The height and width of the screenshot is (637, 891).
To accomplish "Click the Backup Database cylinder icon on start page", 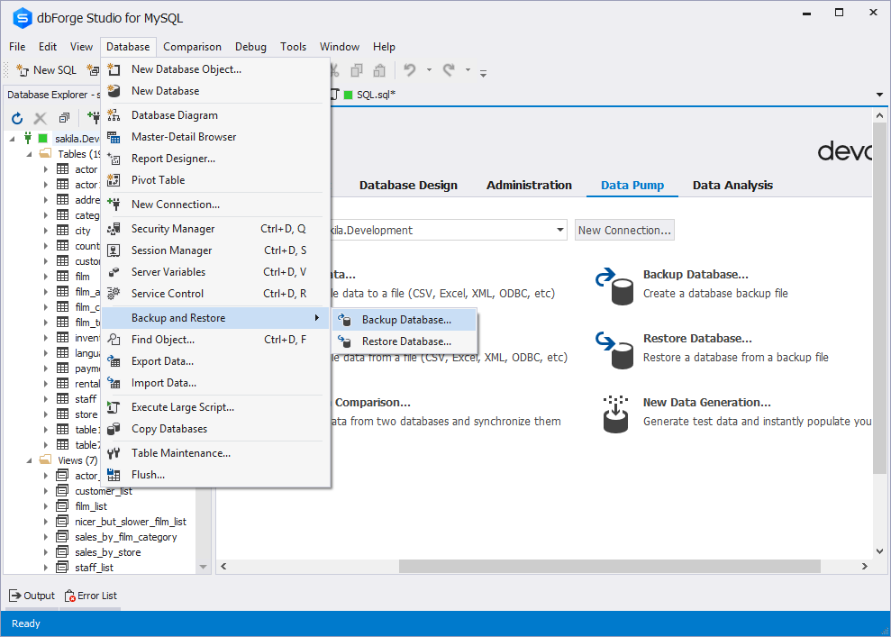I will 614,287.
